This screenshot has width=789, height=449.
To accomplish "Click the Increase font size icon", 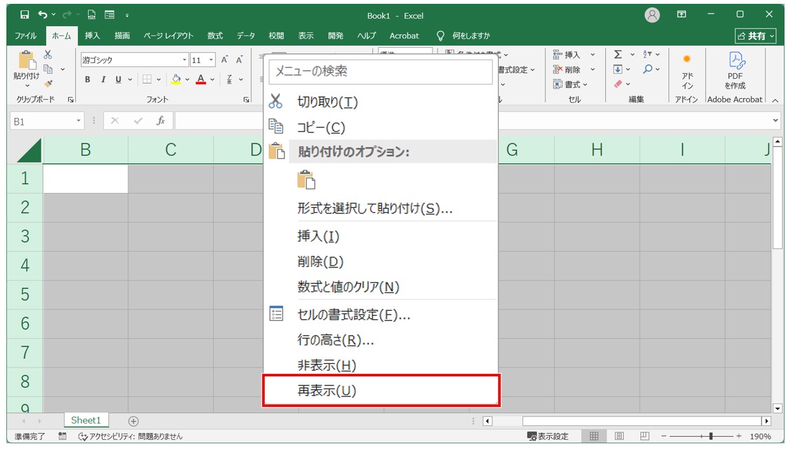I will click(225, 60).
